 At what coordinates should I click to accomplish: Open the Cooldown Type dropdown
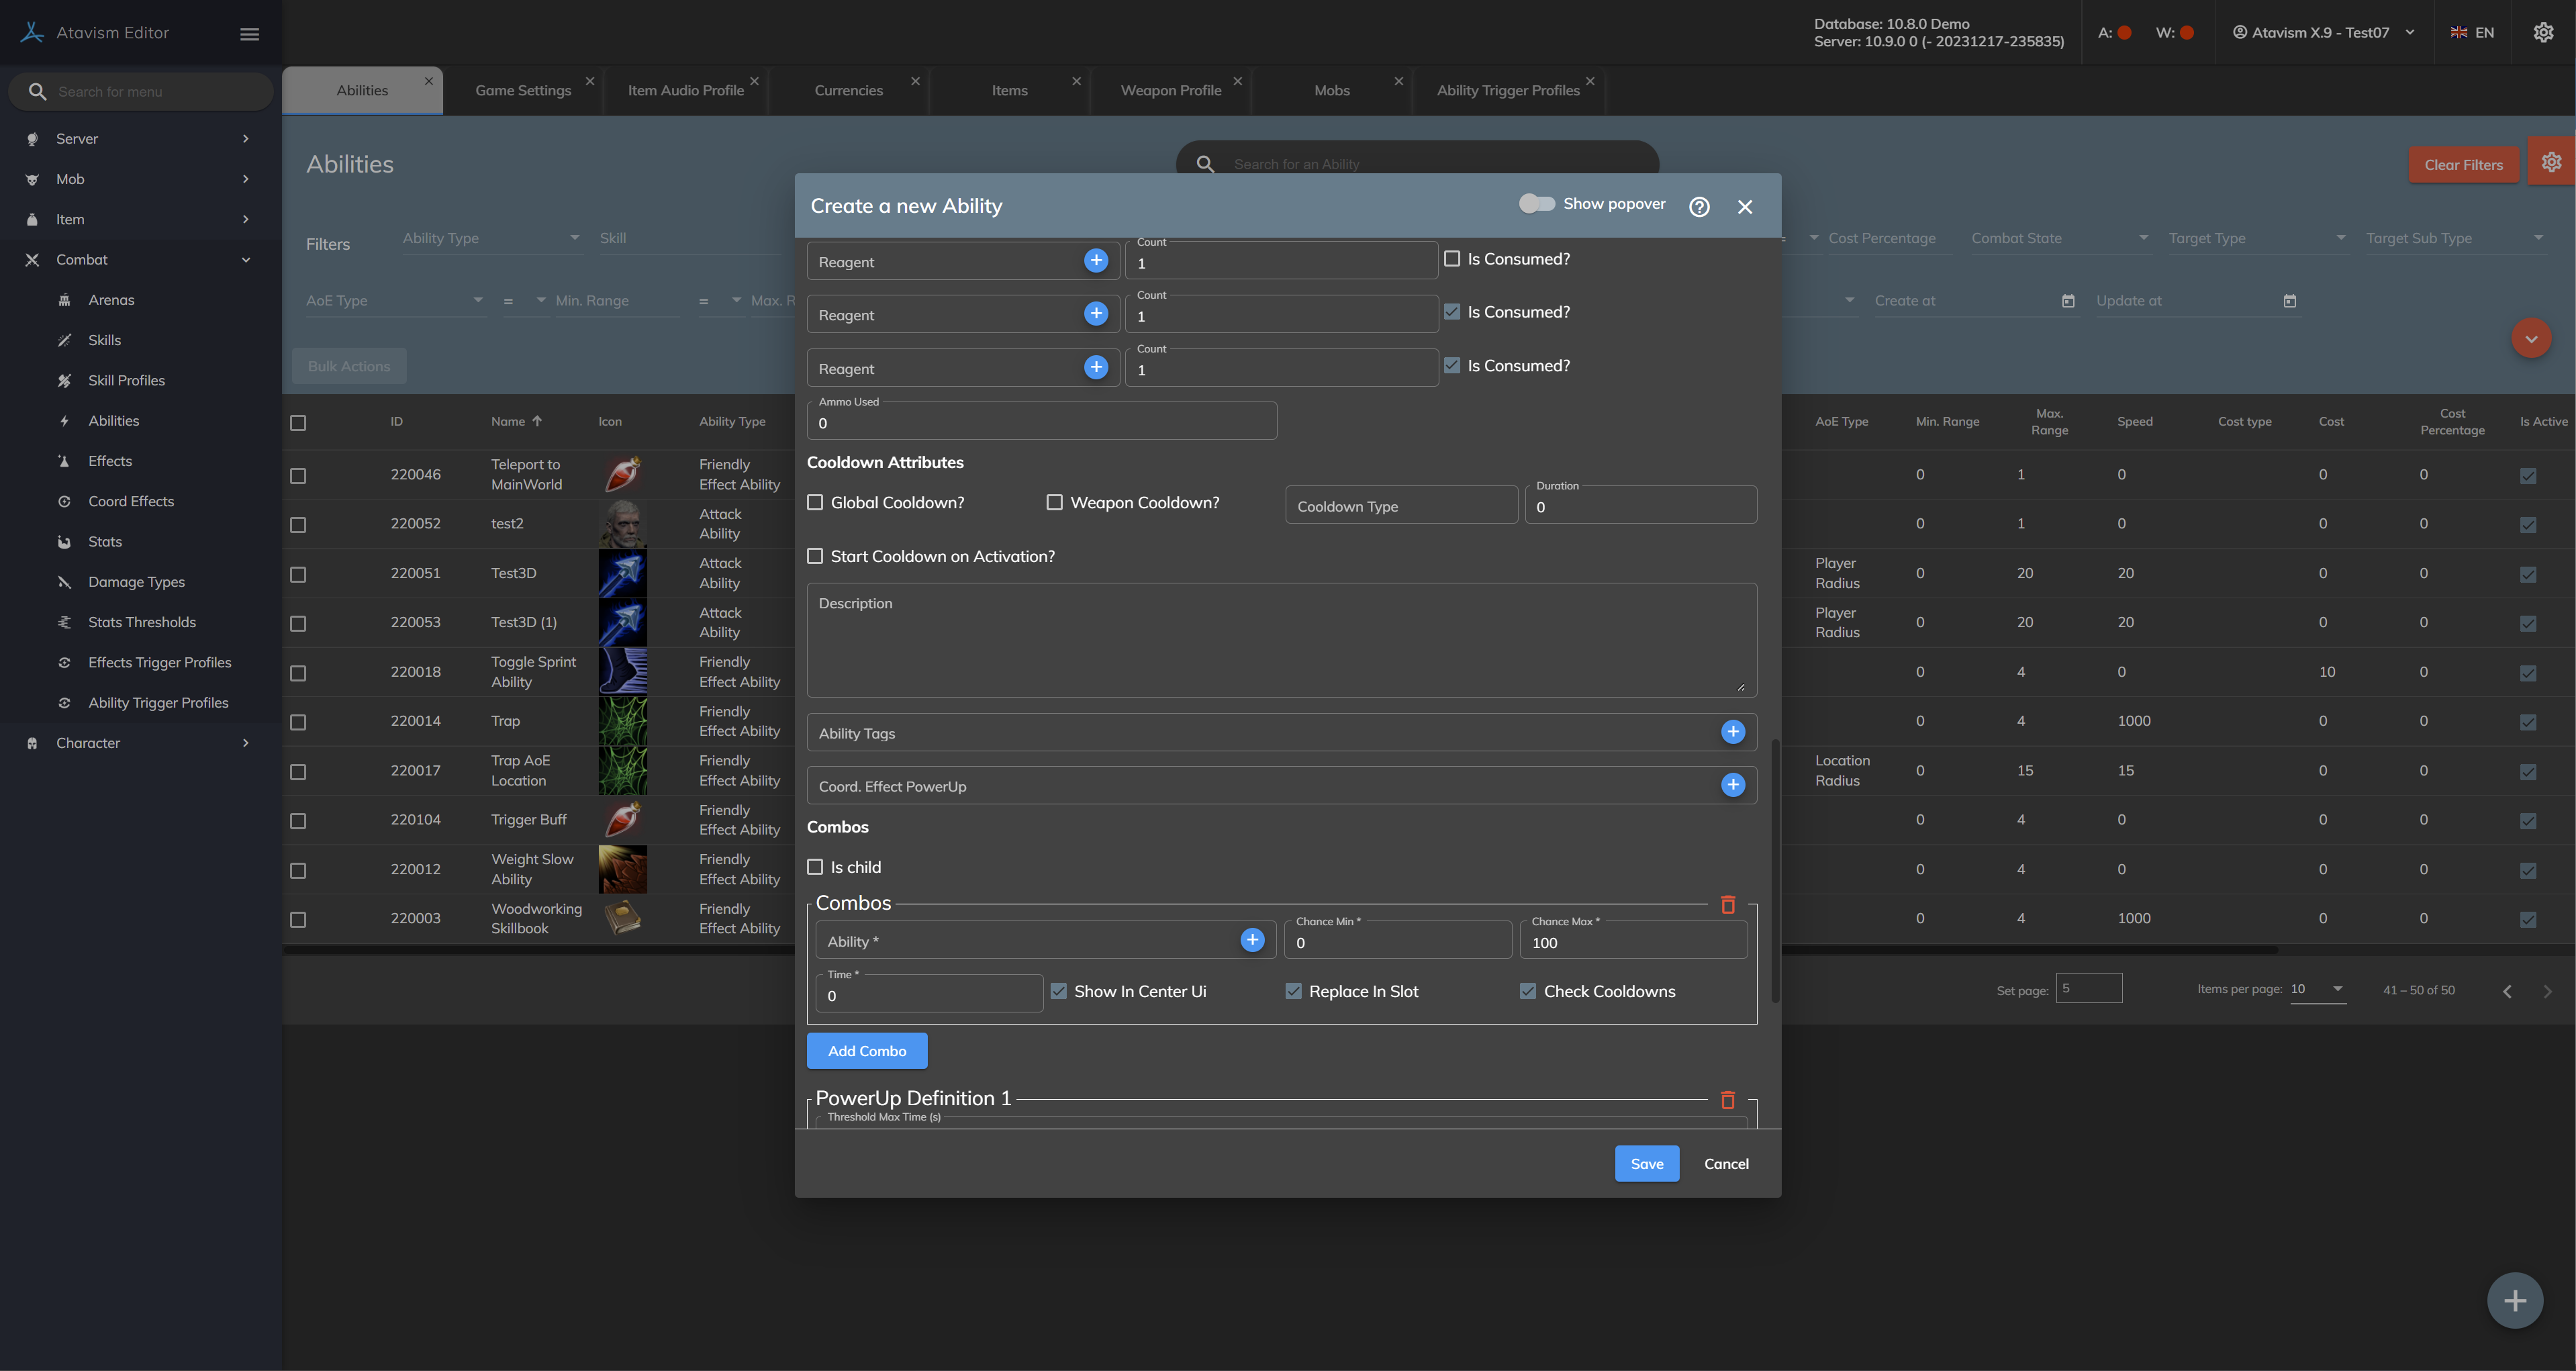tap(1400, 506)
